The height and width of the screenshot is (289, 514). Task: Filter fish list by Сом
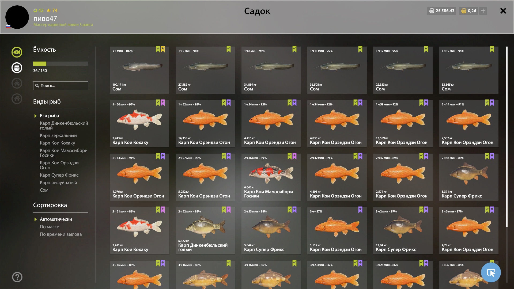(x=44, y=190)
